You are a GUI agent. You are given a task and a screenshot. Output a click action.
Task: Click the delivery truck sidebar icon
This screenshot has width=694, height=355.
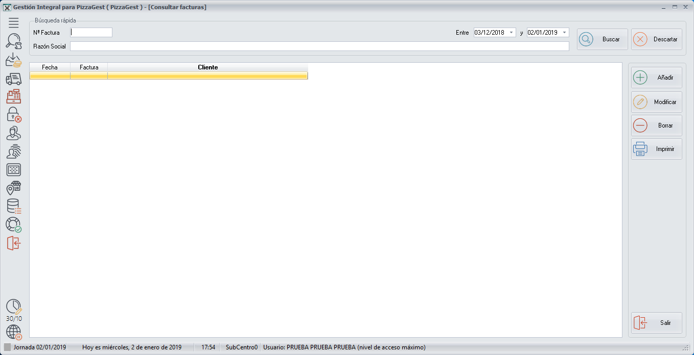coord(14,79)
